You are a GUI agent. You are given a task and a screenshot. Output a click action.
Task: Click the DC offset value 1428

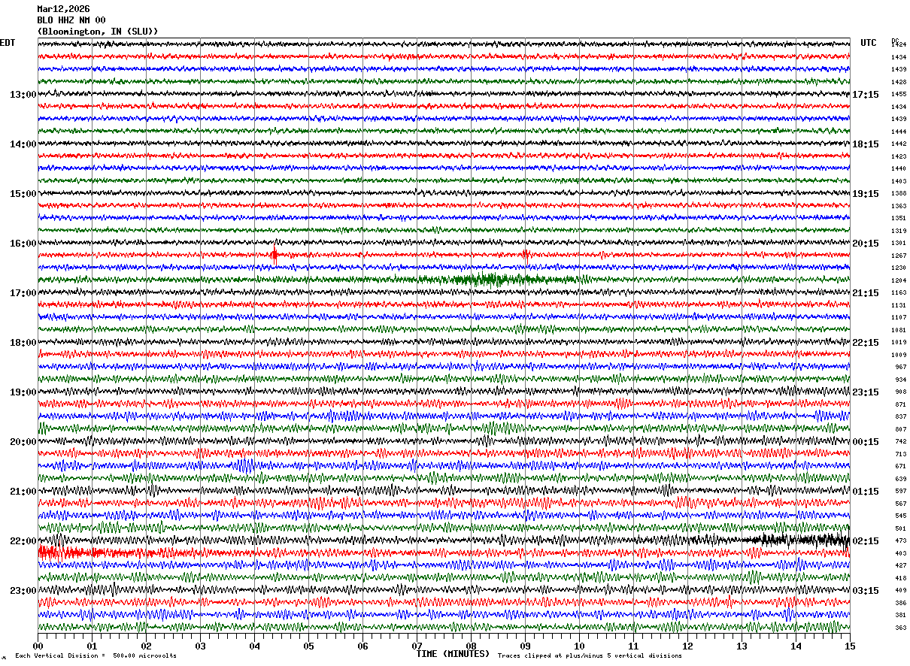coord(899,82)
